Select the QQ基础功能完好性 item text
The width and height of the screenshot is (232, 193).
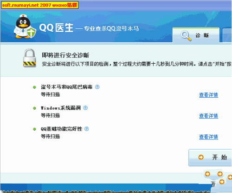[x=61, y=129]
